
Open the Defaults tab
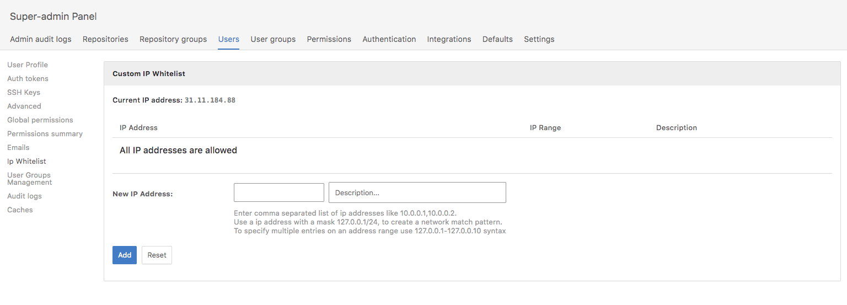coord(497,39)
